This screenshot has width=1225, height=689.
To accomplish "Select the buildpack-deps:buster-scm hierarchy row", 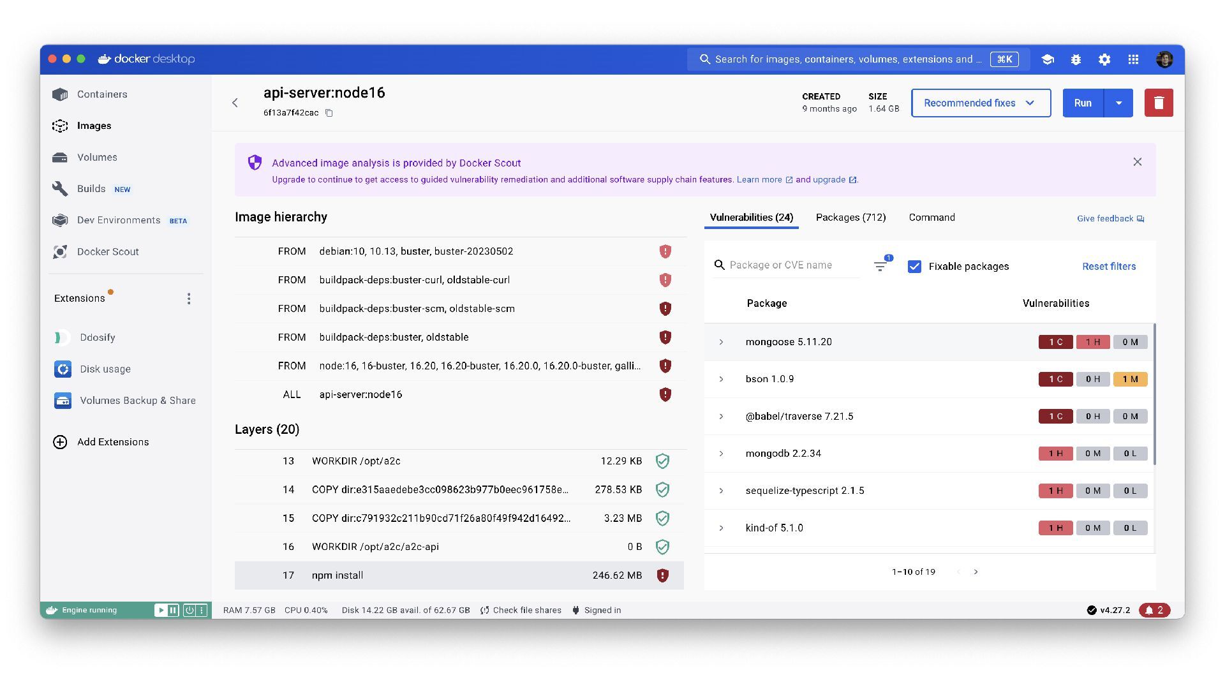I will tap(461, 309).
